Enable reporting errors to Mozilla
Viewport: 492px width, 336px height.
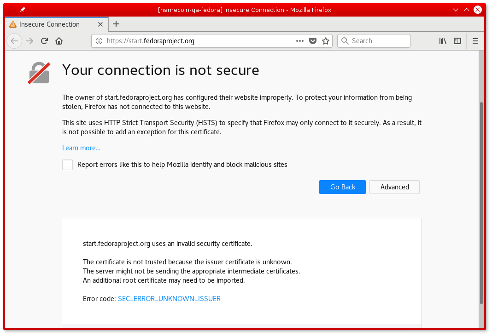[67, 165]
